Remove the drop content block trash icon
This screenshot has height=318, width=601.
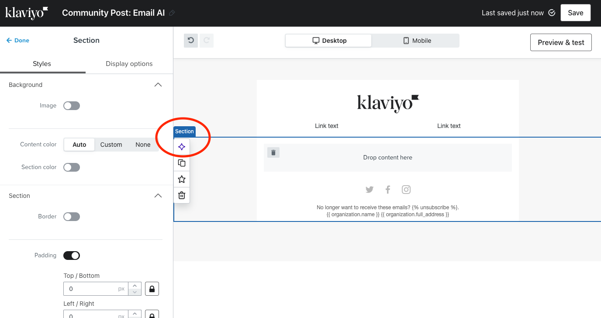click(x=273, y=152)
